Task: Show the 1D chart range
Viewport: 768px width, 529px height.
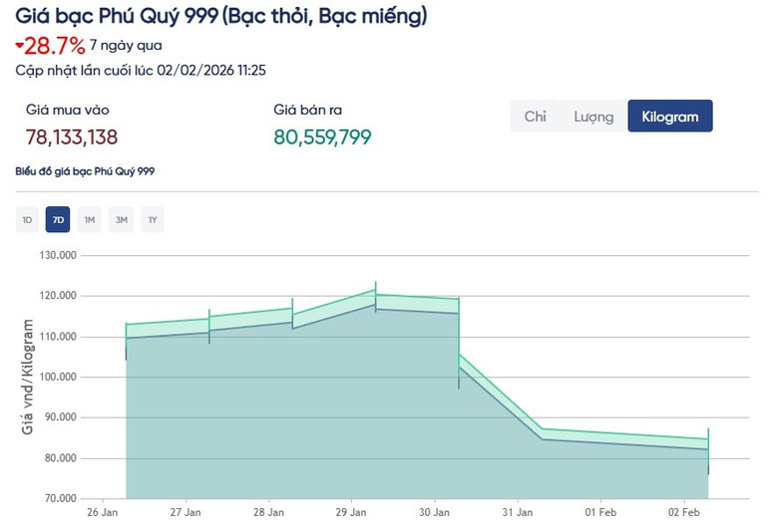Action: 27,219
